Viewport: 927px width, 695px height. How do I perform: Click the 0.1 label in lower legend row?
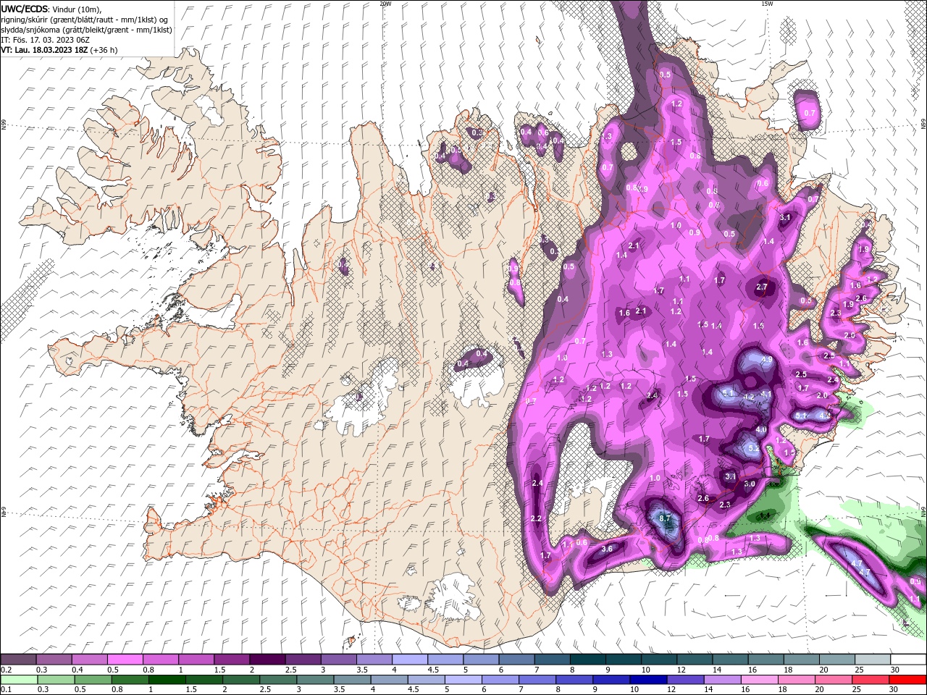pos(7,690)
